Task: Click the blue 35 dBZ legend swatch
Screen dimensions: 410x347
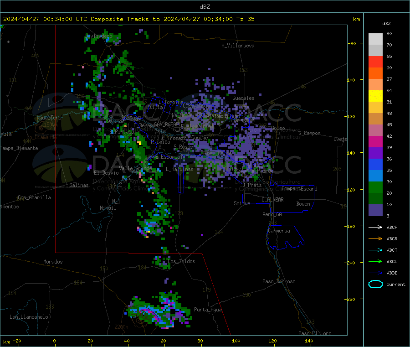Action: (375, 164)
